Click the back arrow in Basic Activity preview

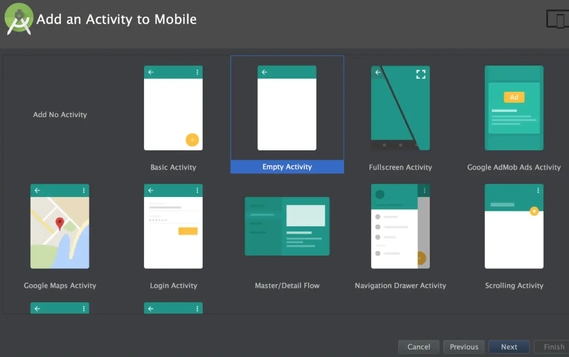pos(151,72)
